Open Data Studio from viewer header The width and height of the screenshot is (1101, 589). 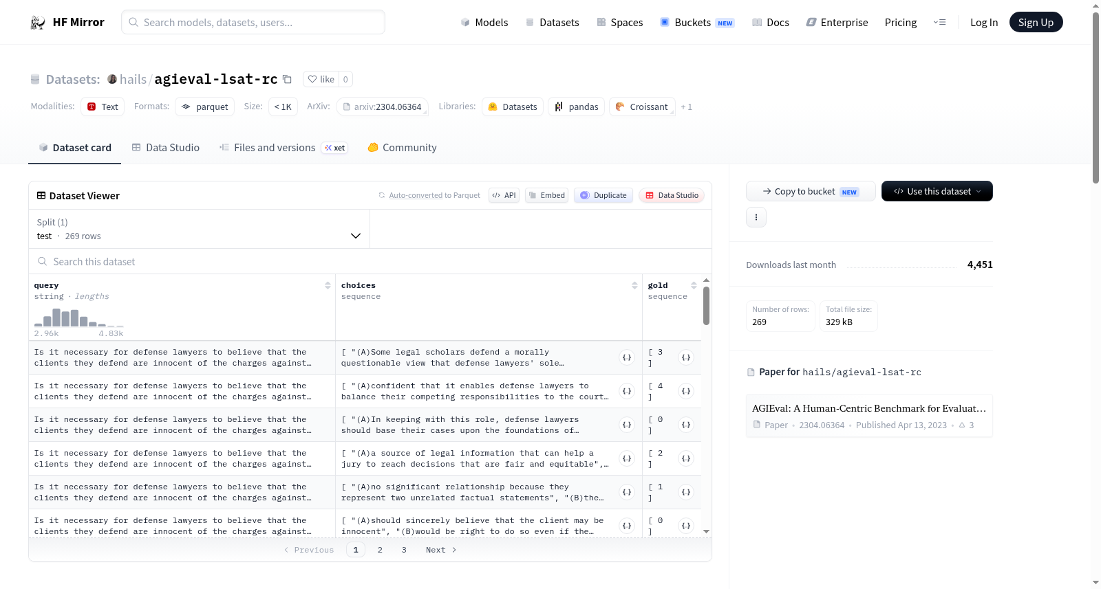pyautogui.click(x=672, y=195)
